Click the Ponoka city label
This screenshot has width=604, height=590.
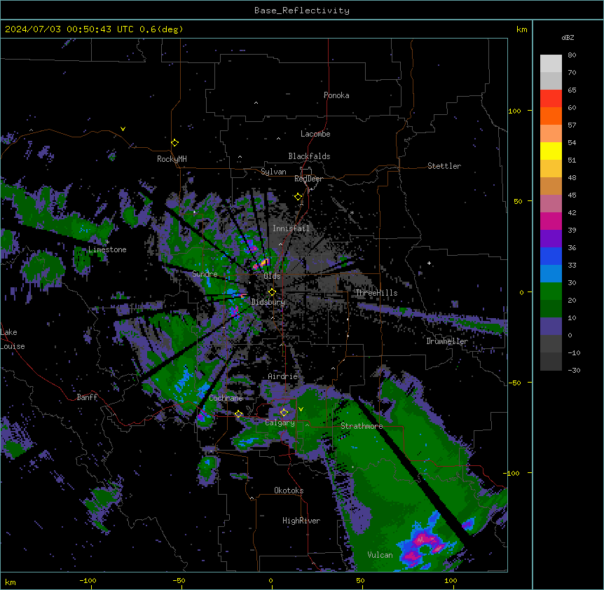coord(336,95)
